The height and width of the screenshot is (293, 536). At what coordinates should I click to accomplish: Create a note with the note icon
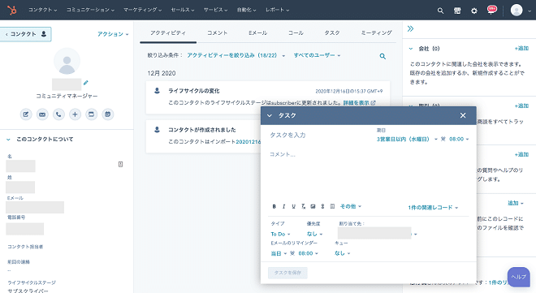tap(26, 114)
